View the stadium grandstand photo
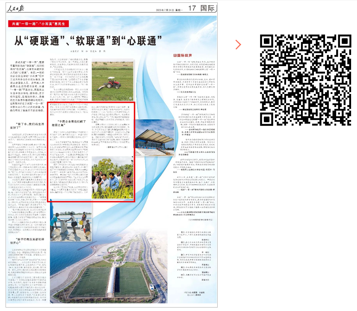The width and height of the screenshot is (357, 311). click(155, 138)
